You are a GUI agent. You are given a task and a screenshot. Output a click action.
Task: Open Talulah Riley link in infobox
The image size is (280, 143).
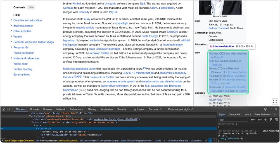[x=215, y=100]
